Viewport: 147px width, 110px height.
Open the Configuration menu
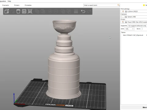click(x=3, y=1)
